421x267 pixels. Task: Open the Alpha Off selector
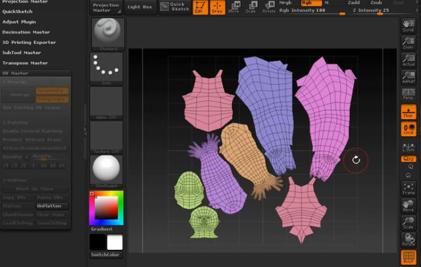point(107,103)
